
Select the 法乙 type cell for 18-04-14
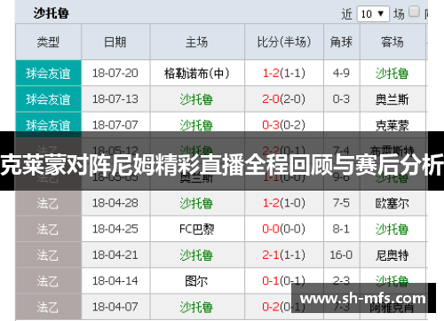[48, 281]
